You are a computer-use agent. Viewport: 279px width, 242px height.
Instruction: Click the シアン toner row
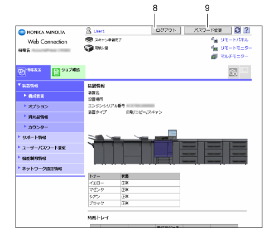coord(134,197)
